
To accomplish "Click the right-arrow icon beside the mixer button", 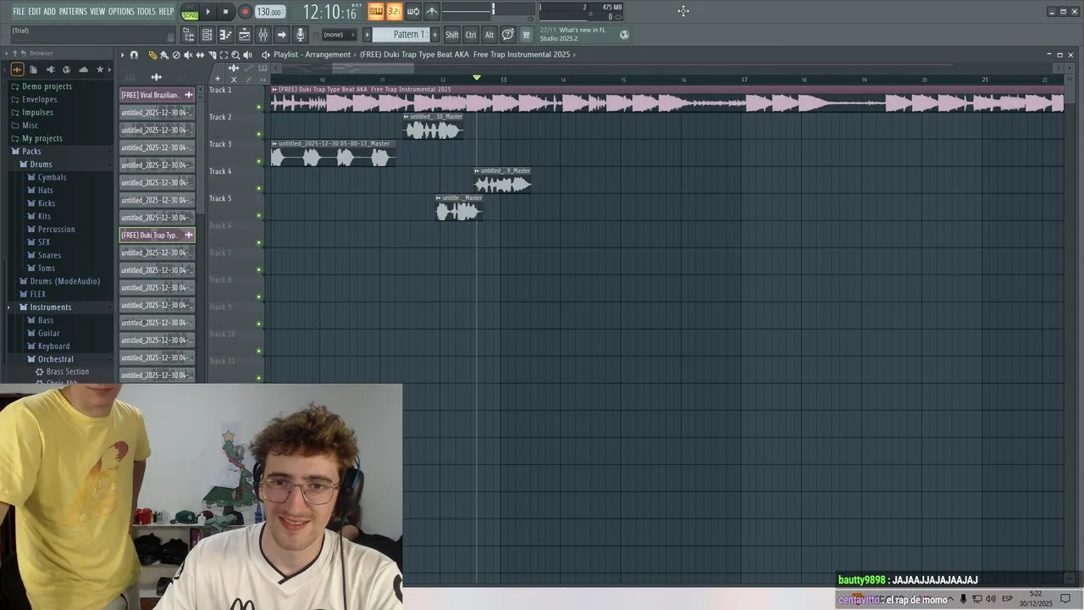I will (281, 35).
